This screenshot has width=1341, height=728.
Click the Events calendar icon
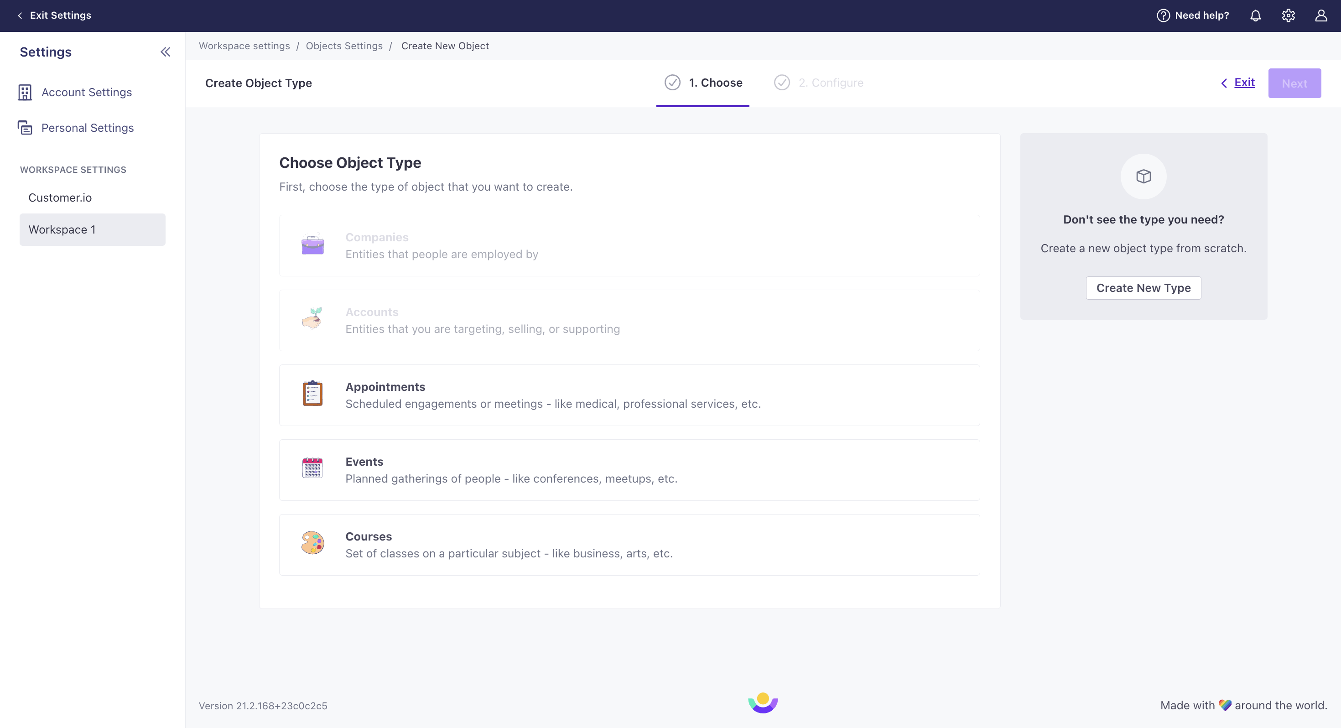[x=312, y=468]
